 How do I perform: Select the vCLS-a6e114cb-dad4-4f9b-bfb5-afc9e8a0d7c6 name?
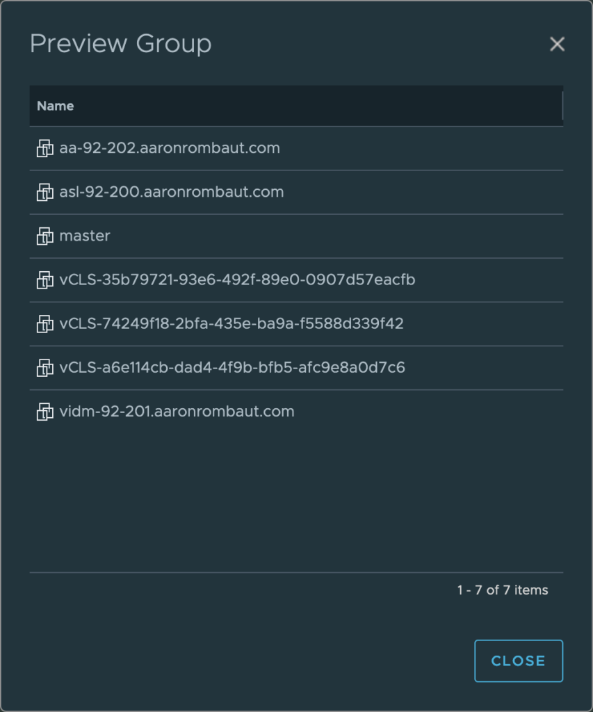pos(232,368)
